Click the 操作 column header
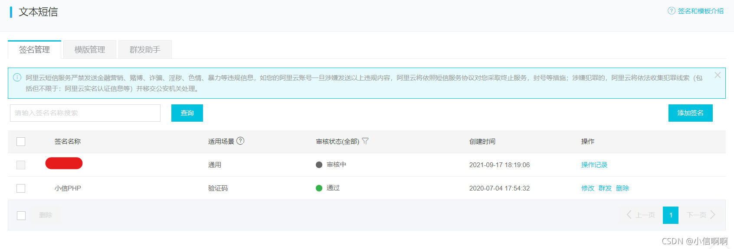Image resolution: width=734 pixels, height=249 pixels. (x=588, y=142)
